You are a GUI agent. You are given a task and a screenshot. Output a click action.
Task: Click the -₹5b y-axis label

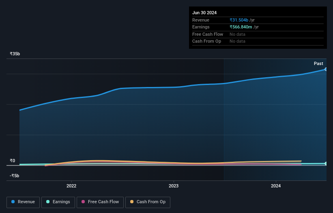[x=15, y=176]
